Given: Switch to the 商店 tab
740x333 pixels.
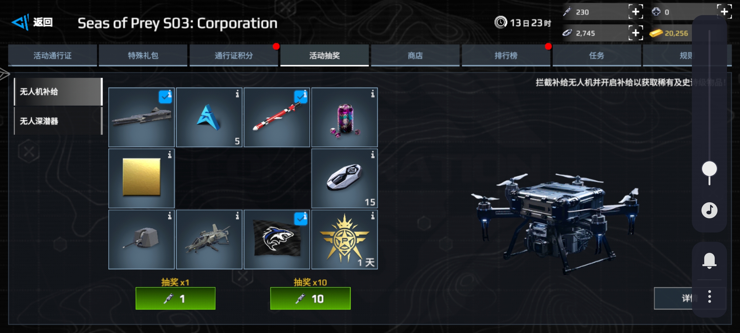Looking at the screenshot, I should 415,55.
